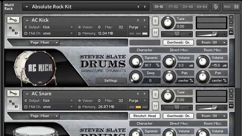Select previous instrument arrow for AC Kick

[x=138, y=20]
